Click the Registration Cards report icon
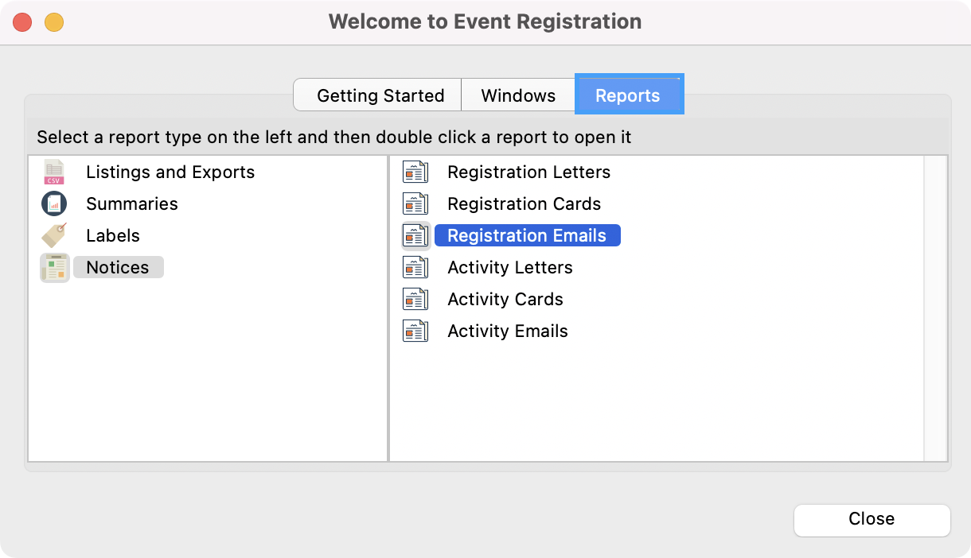 415,204
